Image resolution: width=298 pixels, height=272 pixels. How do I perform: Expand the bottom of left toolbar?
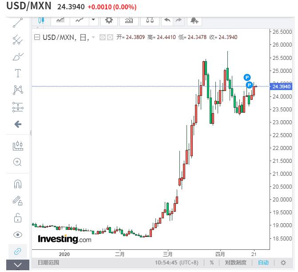click(x=18, y=265)
